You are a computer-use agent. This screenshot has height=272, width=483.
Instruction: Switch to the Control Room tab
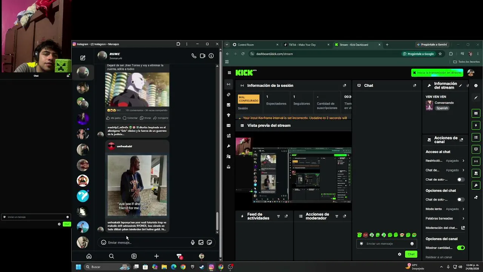(x=255, y=45)
